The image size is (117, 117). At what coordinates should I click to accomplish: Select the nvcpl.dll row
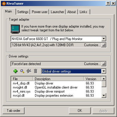[x=56, y=96]
